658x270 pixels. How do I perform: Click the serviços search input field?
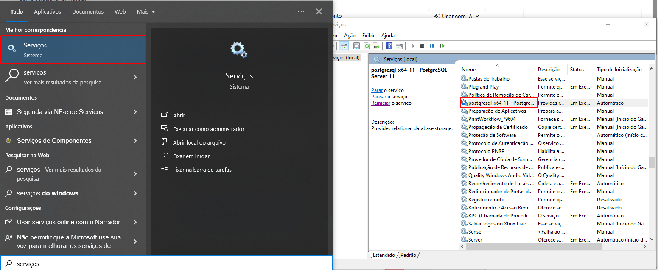[x=166, y=264]
